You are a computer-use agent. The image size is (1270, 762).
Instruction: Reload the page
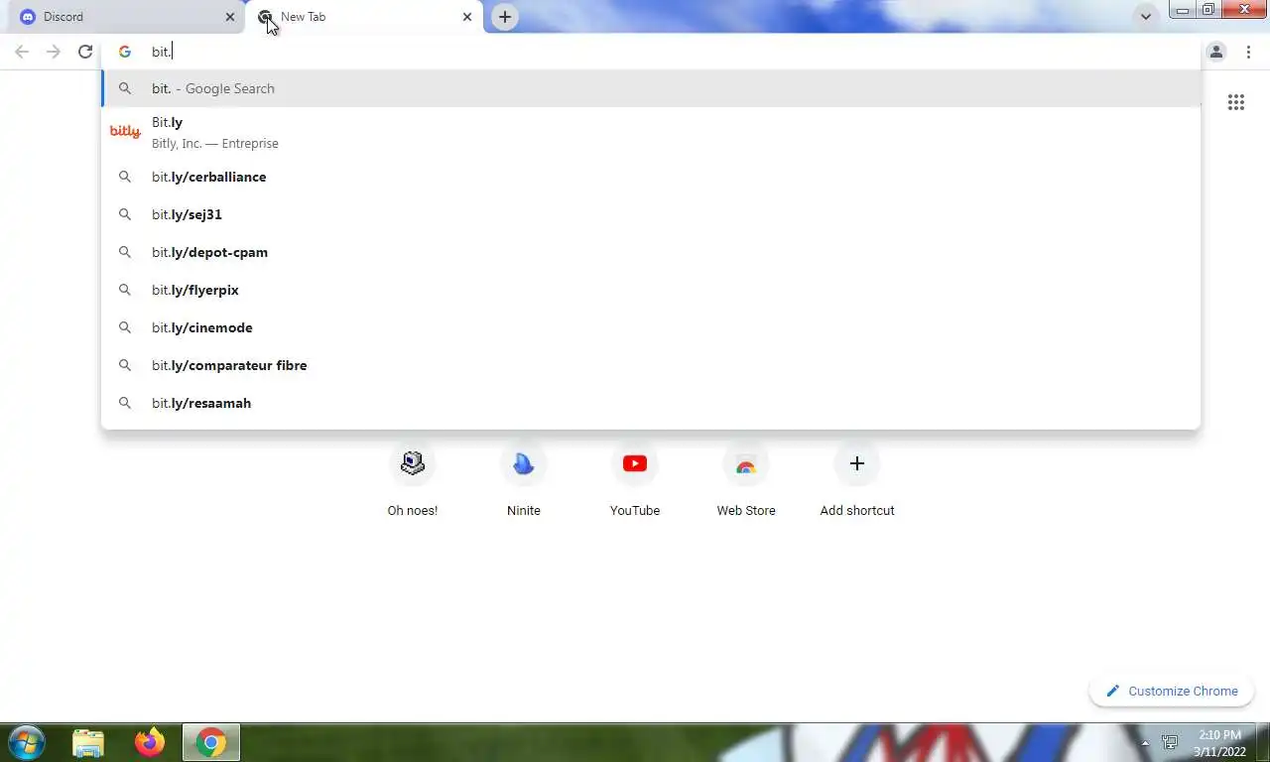(x=85, y=52)
